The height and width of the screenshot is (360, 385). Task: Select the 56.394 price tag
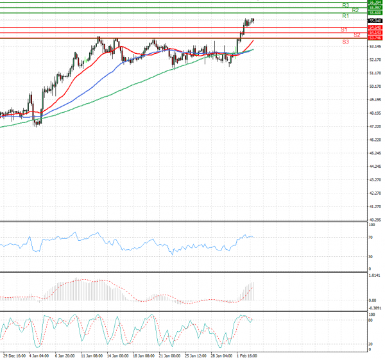(375, 2)
